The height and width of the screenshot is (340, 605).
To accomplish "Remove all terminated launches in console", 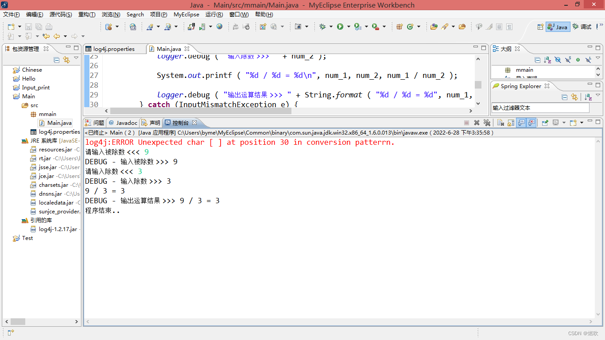I will point(487,123).
